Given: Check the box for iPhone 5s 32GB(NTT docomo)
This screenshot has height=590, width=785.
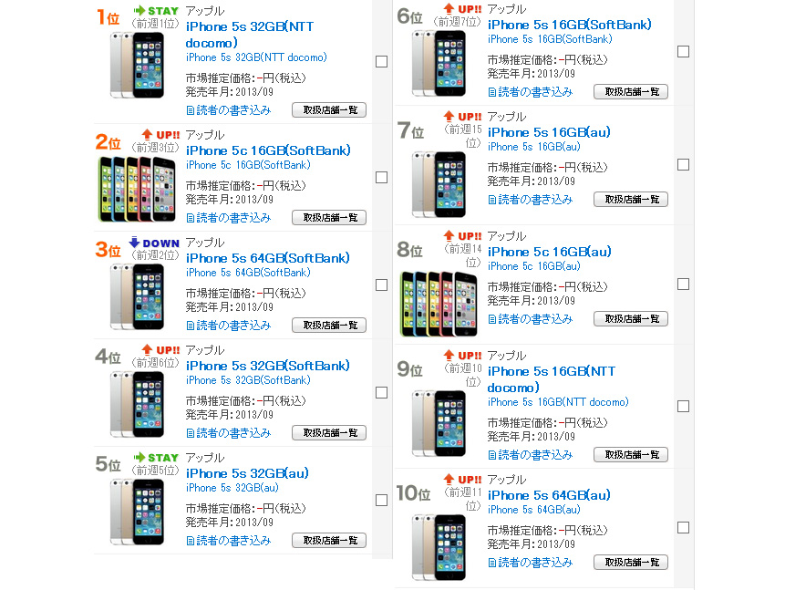Looking at the screenshot, I should 381,62.
